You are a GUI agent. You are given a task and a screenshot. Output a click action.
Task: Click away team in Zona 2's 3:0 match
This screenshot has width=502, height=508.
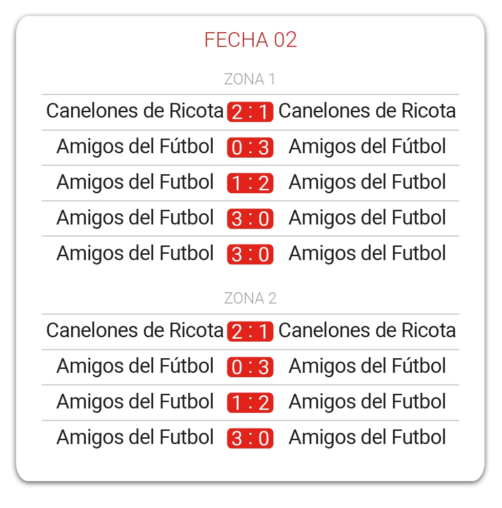tap(367, 438)
